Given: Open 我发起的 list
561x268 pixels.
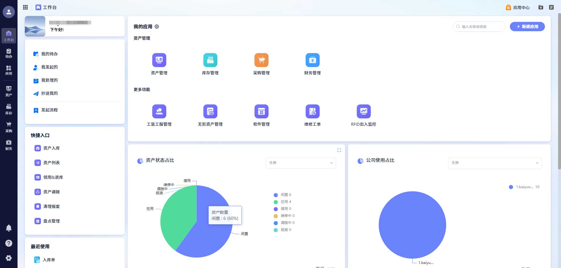Looking at the screenshot, I should [46, 67].
